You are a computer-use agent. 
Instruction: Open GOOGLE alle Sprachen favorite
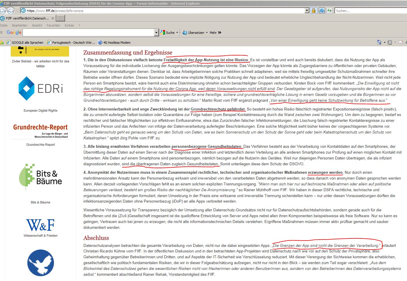[25, 42]
